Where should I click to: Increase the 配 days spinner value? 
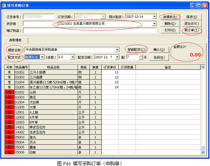(141, 56)
